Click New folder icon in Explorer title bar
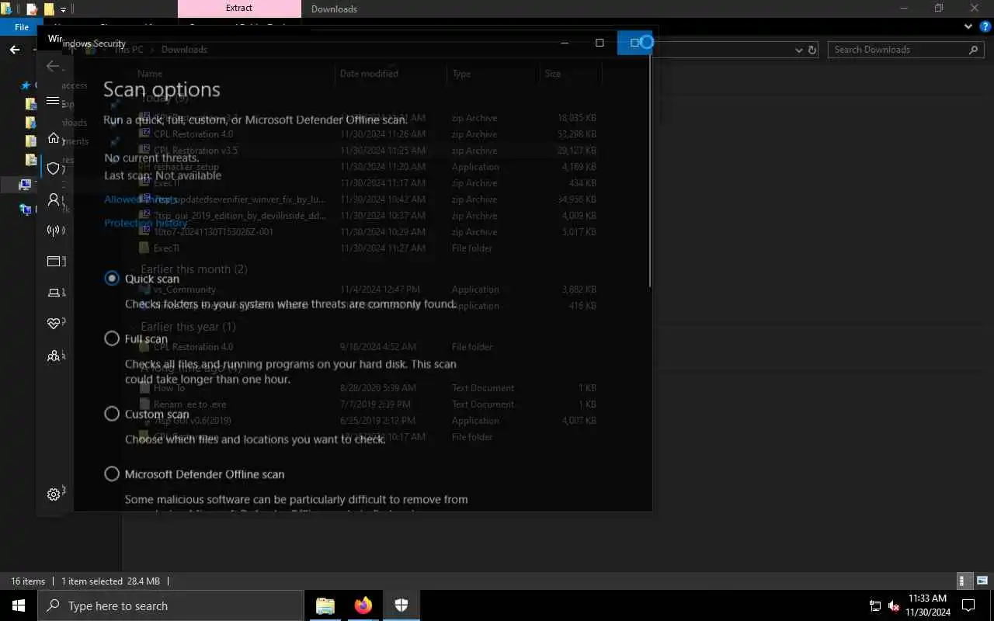 point(48,9)
